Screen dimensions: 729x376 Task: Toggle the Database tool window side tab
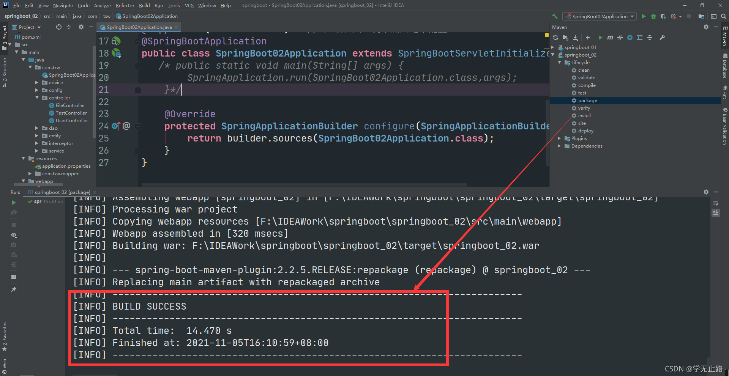tap(725, 66)
